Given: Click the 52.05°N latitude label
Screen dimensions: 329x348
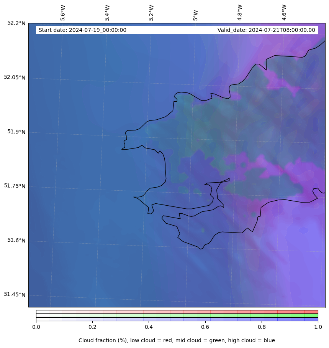Looking at the screenshot, I should coord(15,77).
